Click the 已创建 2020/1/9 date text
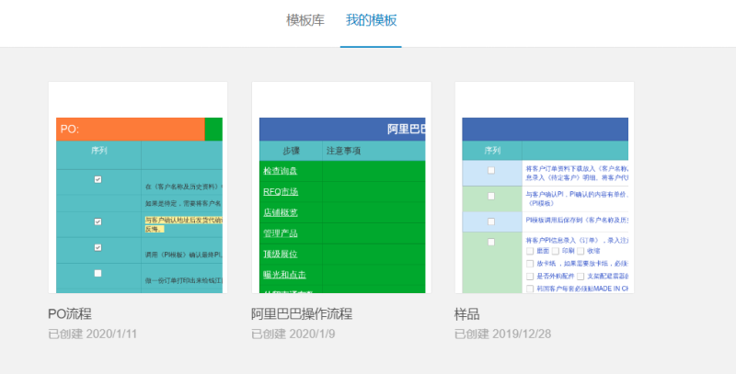Screen dimensions: 736x374 click(293, 334)
